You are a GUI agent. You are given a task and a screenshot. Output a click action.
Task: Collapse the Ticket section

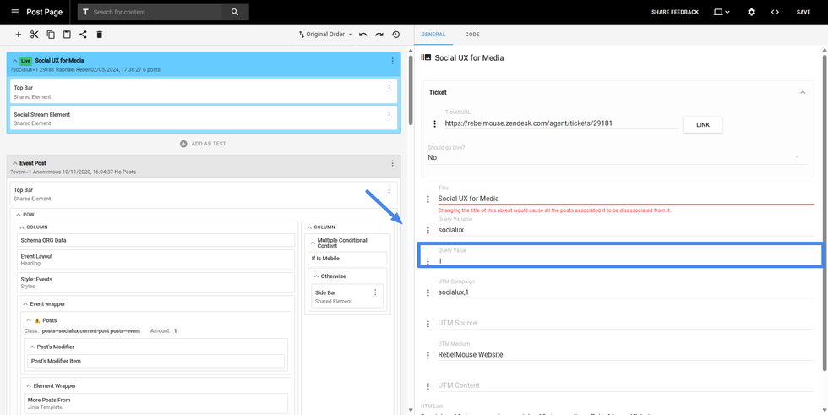(803, 92)
